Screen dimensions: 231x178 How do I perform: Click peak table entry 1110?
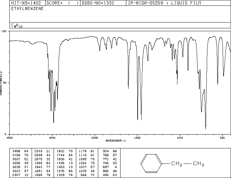[x=83, y=155]
